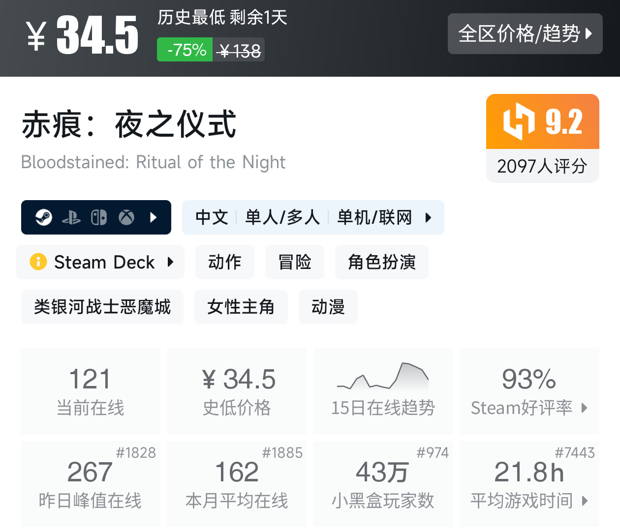620x532 pixels.
Task: Open the 平均游戏时间 21.8h card
Action: [529, 484]
